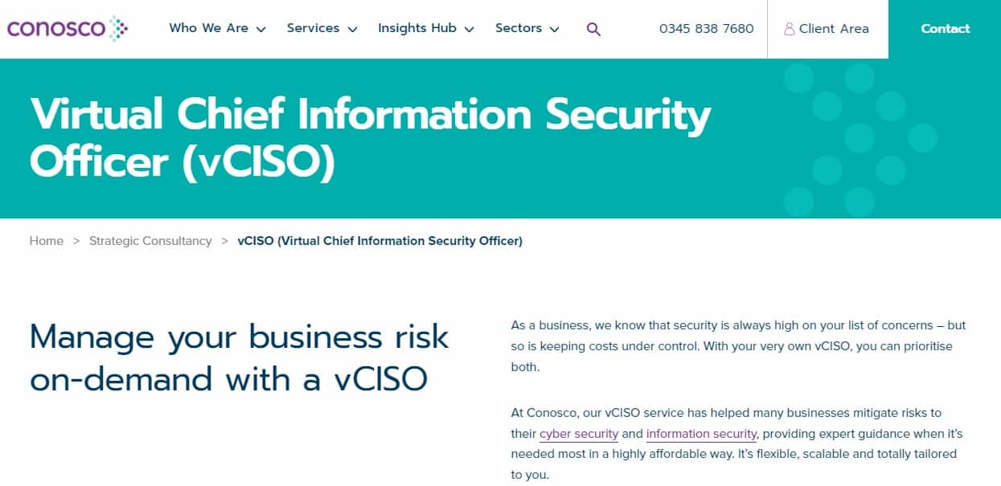Expand the Who We Are chevron

261,29
